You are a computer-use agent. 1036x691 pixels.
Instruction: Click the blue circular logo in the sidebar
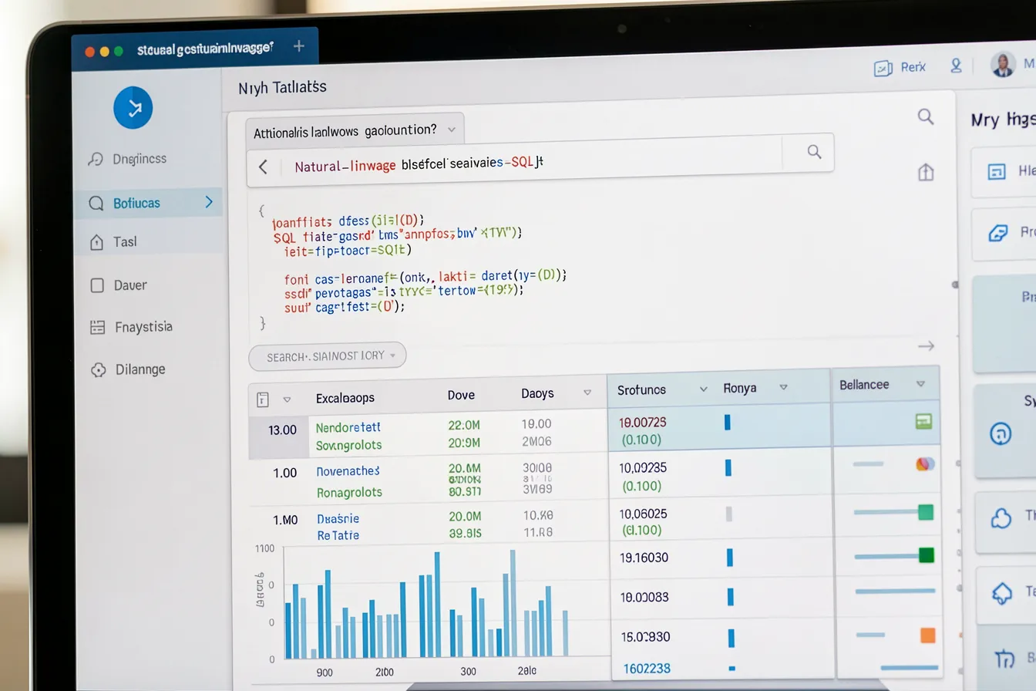point(133,108)
